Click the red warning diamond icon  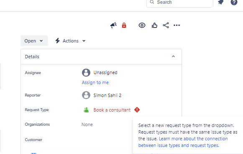click(x=137, y=110)
